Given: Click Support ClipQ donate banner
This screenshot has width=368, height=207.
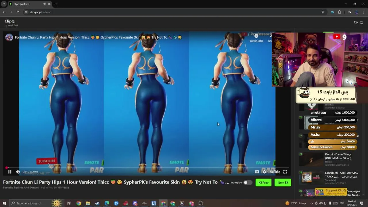Looking at the screenshot, I should (331, 192).
